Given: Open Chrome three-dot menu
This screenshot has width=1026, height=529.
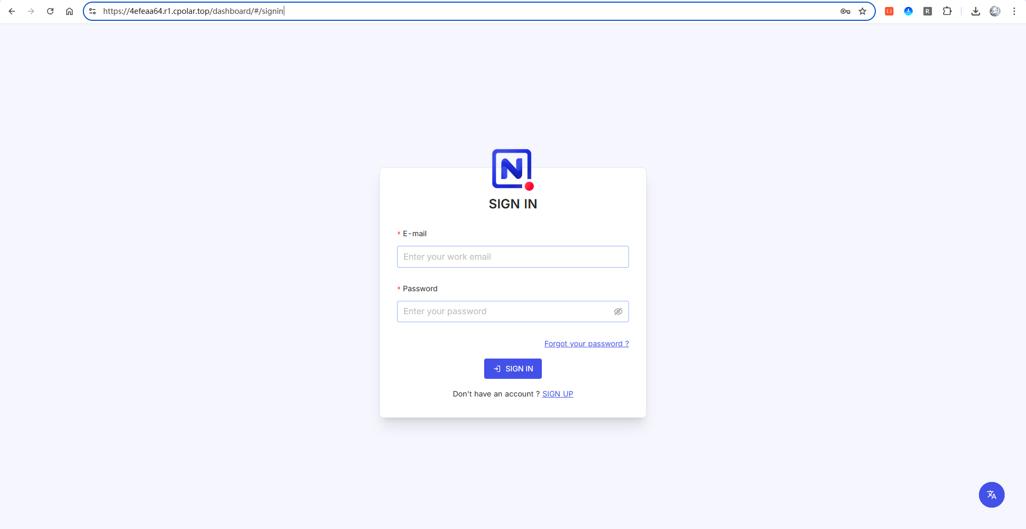Looking at the screenshot, I should point(1014,11).
